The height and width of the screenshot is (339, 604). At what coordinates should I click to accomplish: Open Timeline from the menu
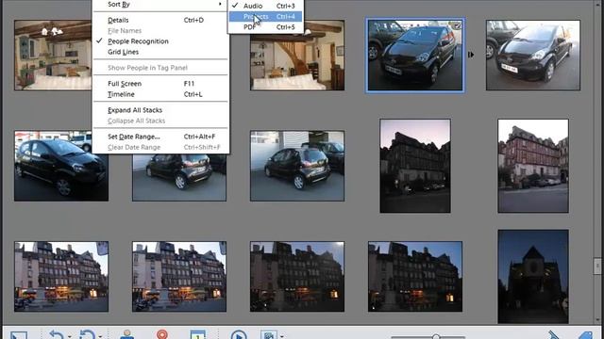tap(160, 94)
